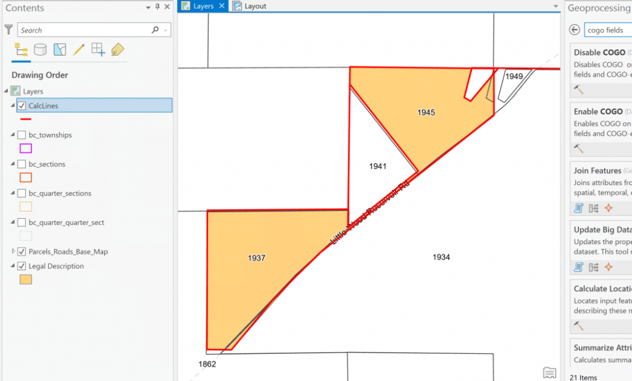This screenshot has width=632, height=381.
Task: Enable the bc_townships layer checkbox
Action: pos(22,135)
